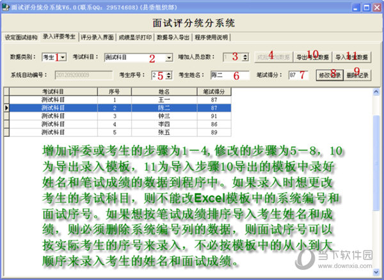The image size is (384, 280).
Task: Click the 导出考生数据 button
Action: tap(312, 58)
